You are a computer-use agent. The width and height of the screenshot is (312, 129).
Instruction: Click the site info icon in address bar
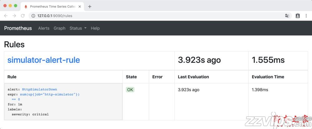tap(33, 16)
